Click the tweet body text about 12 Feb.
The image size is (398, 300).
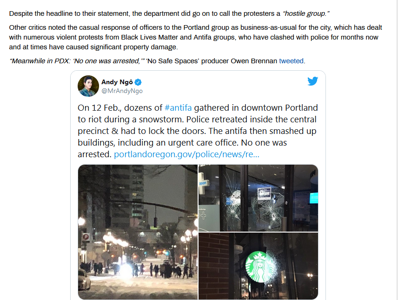(198, 131)
